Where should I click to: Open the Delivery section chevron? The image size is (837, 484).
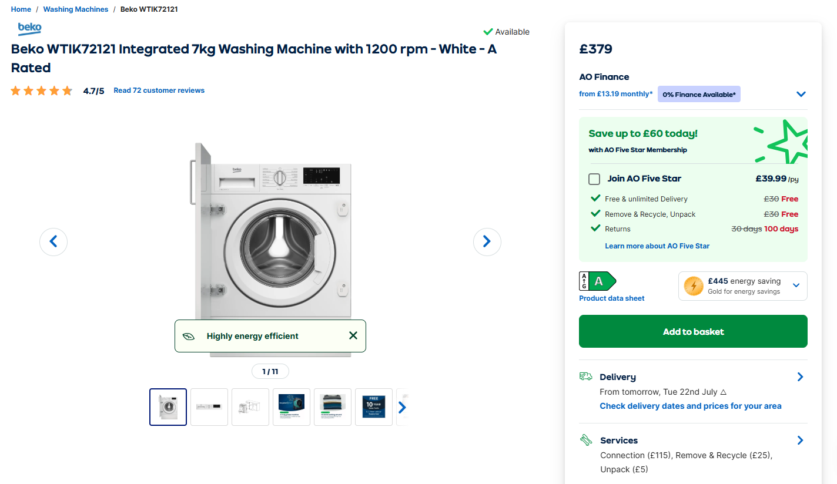[x=800, y=377]
